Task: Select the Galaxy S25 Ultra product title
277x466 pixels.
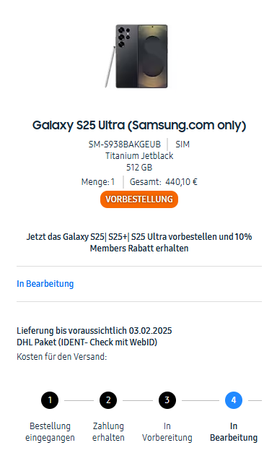Action: click(139, 125)
